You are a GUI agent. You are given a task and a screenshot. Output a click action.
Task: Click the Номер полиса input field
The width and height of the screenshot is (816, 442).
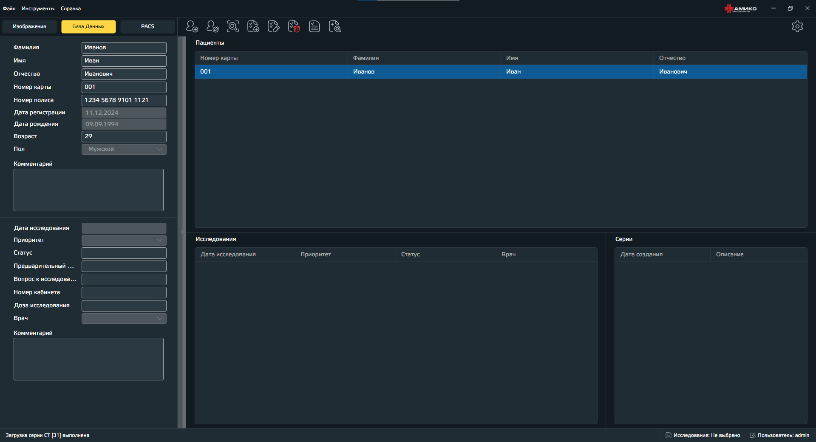[x=124, y=100]
